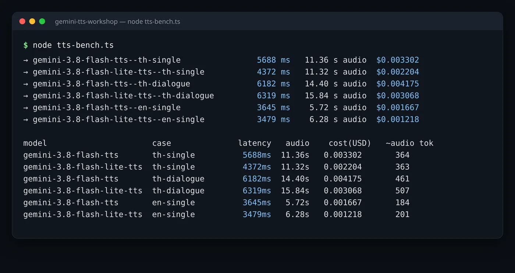Click table cost cell 0.004175
Image resolution: width=515 pixels, height=273 pixels.
point(343,179)
